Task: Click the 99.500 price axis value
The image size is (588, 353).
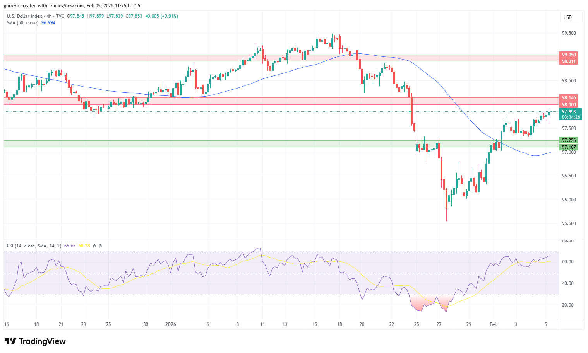Action: click(569, 33)
